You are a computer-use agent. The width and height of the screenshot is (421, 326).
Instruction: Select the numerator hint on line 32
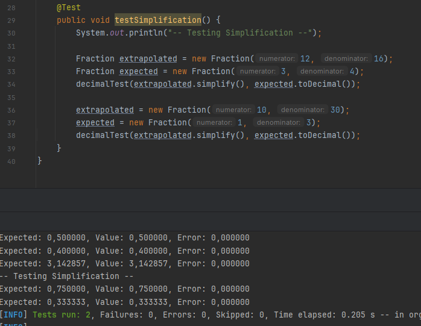(x=277, y=58)
